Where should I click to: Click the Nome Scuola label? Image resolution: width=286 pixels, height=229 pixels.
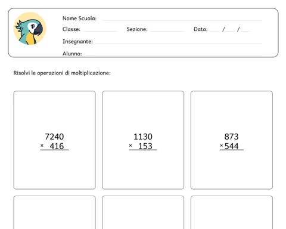pos(79,18)
